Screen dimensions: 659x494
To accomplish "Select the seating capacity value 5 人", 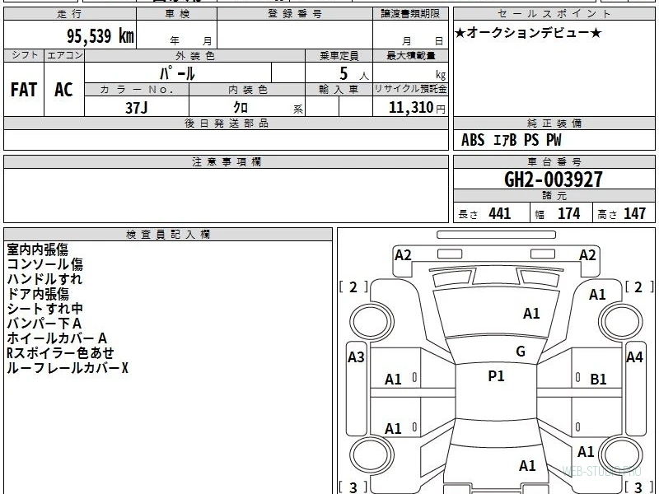I will (353, 74).
